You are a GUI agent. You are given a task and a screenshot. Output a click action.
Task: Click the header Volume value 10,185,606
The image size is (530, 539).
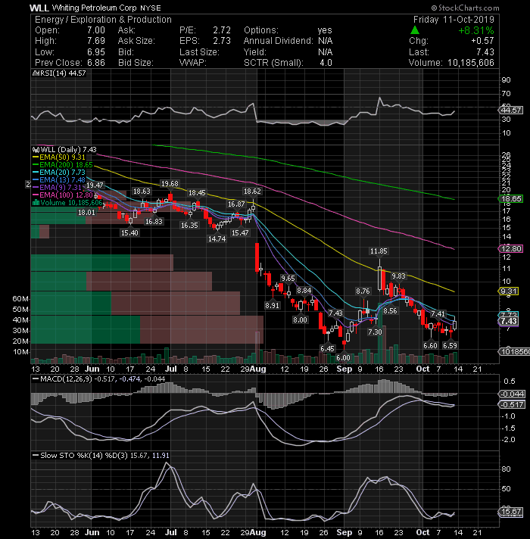pyautogui.click(x=470, y=63)
